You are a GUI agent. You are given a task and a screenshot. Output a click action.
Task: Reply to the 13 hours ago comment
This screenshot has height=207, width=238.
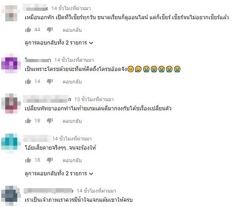(x=72, y=121)
